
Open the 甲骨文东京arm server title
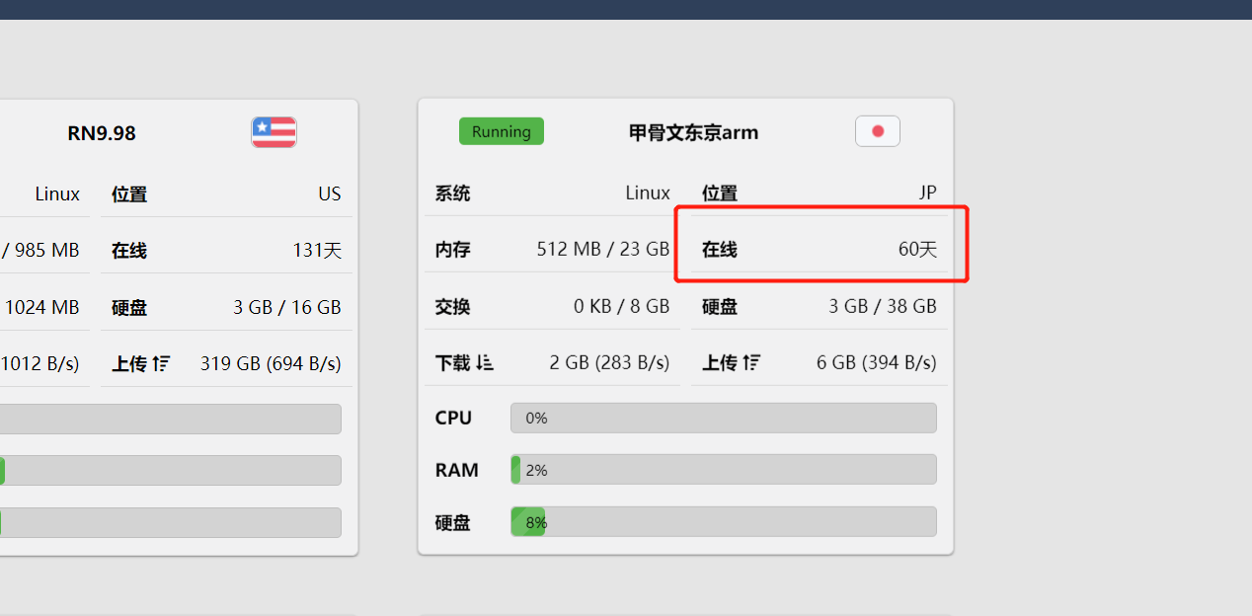coord(693,132)
